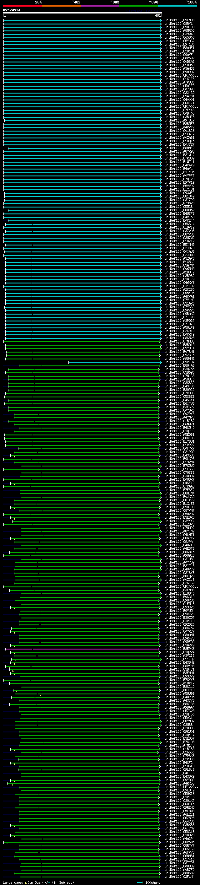This screenshot has height=885, width=200.
Task: Click label UniRef100_A9TWL7
Action: point(179,120)
